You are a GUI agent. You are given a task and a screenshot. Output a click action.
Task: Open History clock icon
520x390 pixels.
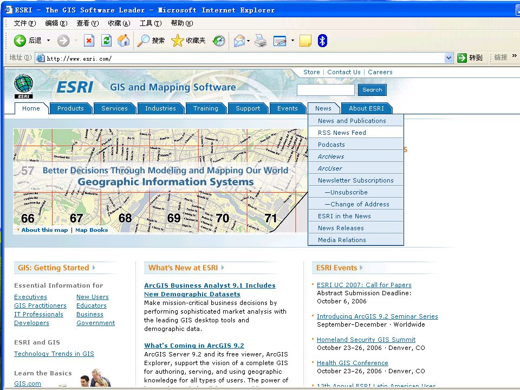point(218,41)
